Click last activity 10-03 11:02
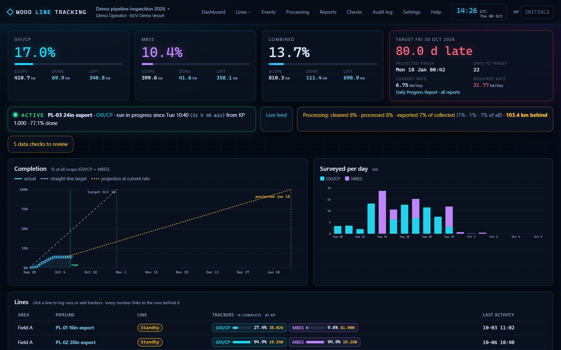 [498, 328]
